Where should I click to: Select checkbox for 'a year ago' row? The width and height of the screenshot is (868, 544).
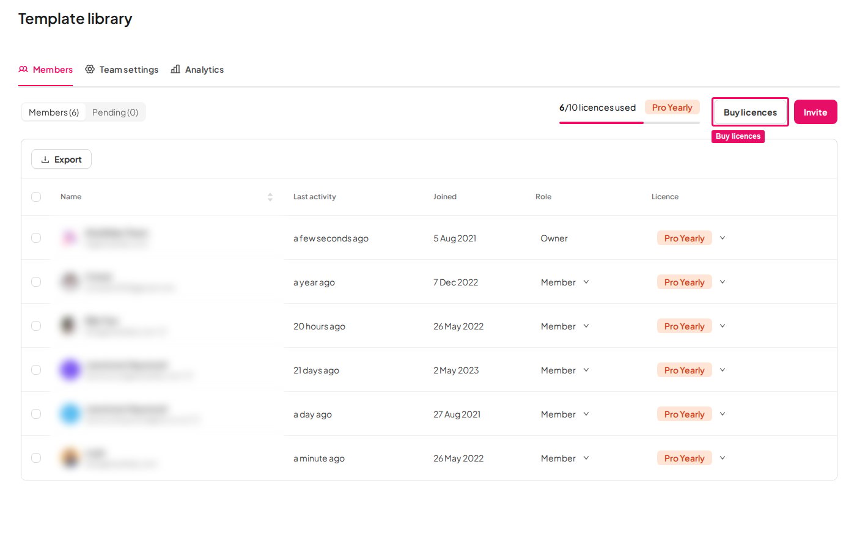tap(36, 282)
